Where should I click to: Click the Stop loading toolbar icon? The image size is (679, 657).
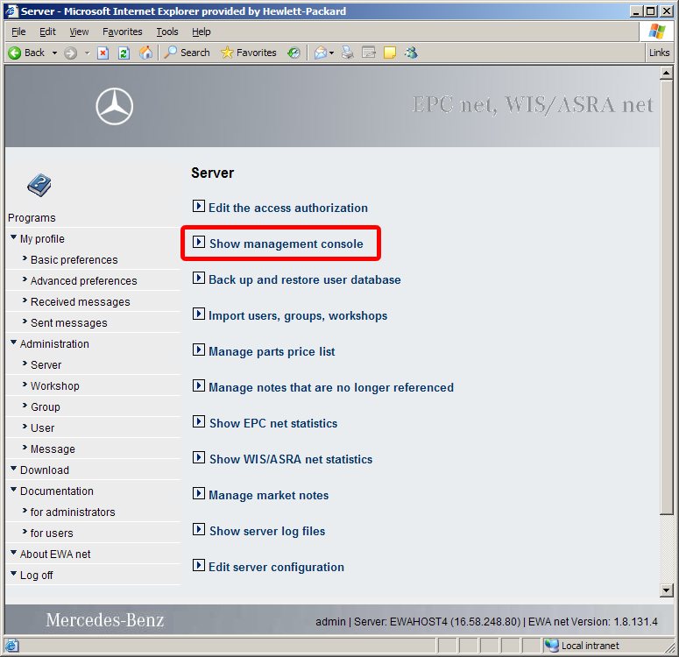[103, 53]
